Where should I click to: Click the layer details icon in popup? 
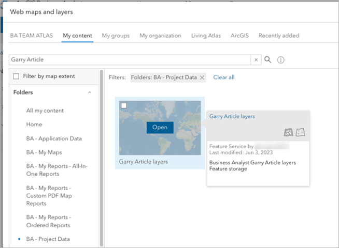(300, 132)
